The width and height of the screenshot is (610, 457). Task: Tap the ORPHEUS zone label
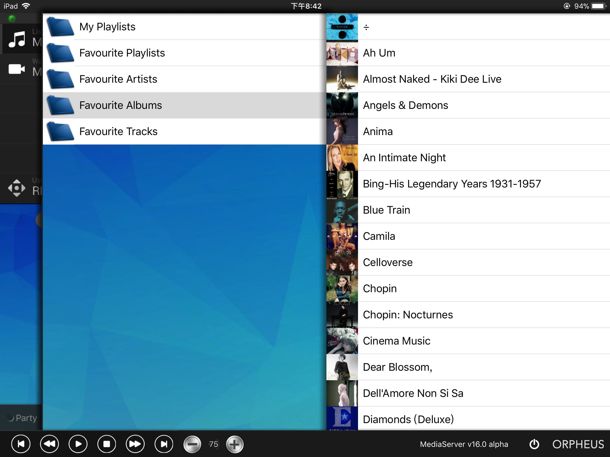point(578,445)
